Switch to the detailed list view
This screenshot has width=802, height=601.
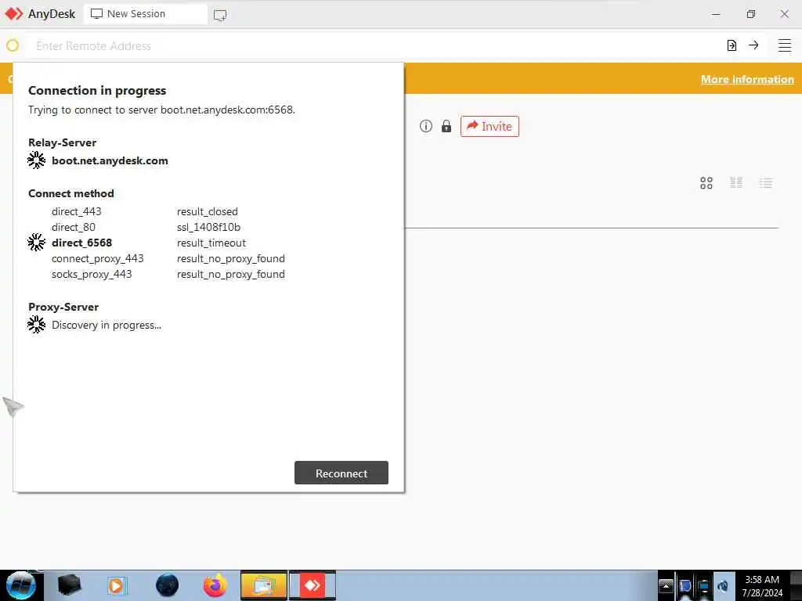click(x=766, y=183)
